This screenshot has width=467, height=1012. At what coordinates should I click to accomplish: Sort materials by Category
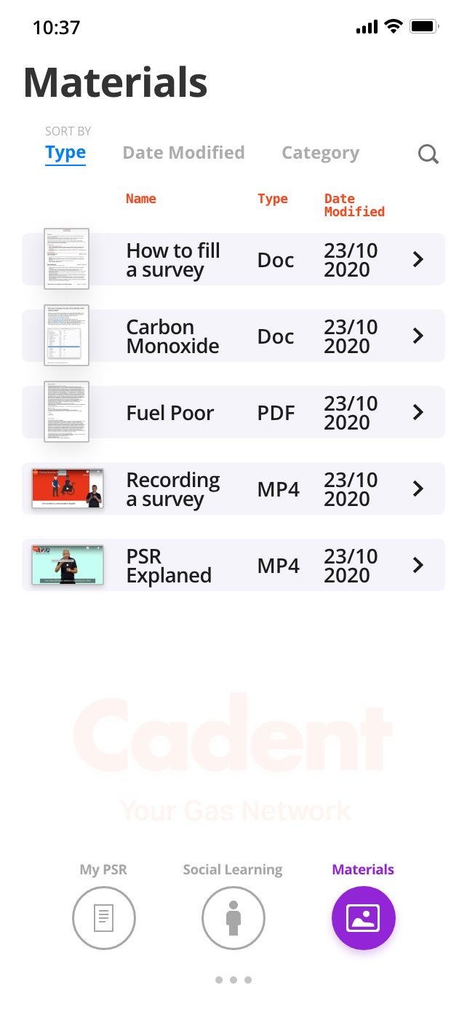pos(320,153)
